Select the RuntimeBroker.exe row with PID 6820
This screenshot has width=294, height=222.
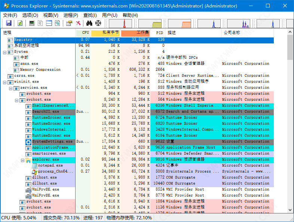click(x=137, y=124)
